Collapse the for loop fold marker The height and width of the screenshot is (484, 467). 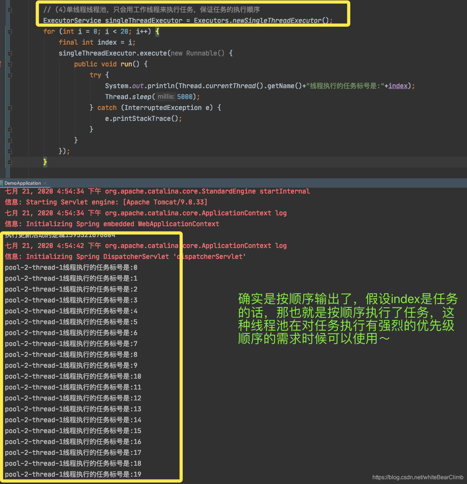pyautogui.click(x=10, y=32)
